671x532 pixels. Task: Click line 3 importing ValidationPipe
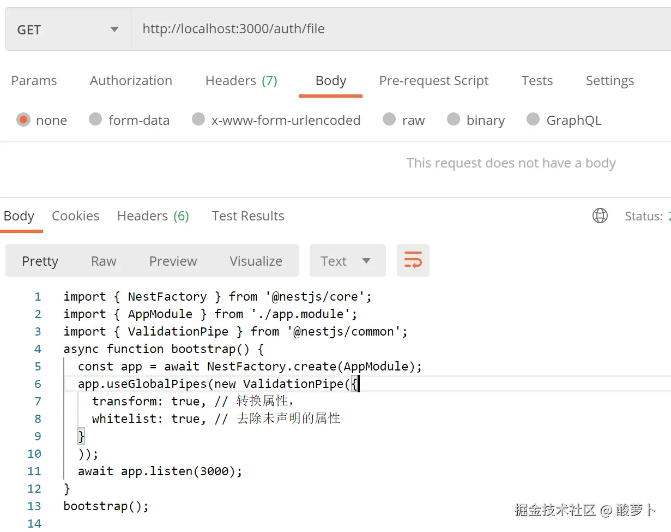235,332
